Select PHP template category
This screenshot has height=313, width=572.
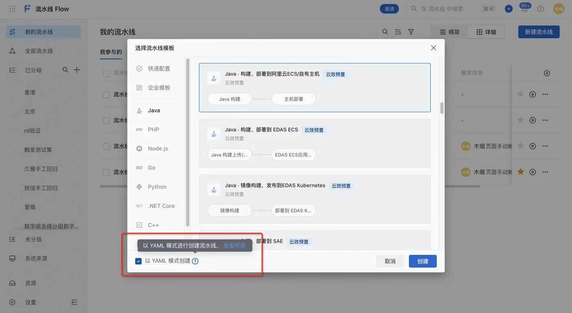tap(153, 129)
